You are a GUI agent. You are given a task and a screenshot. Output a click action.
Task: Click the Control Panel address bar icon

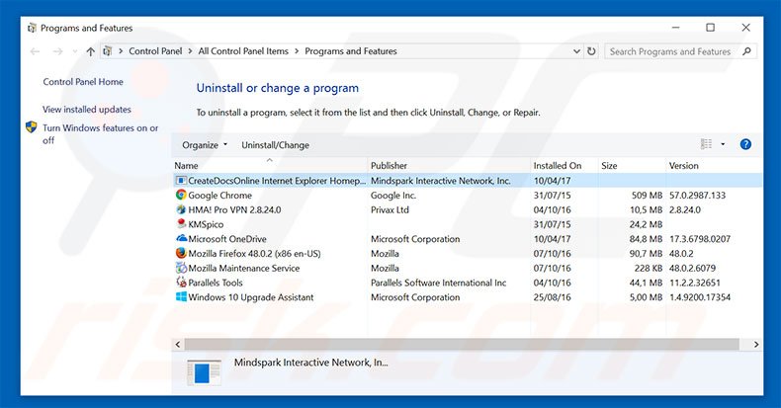click(107, 50)
